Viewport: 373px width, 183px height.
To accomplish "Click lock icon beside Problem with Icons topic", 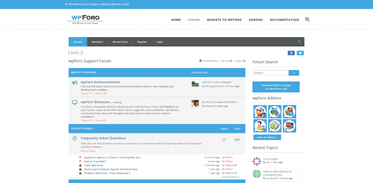I will coord(81,173).
